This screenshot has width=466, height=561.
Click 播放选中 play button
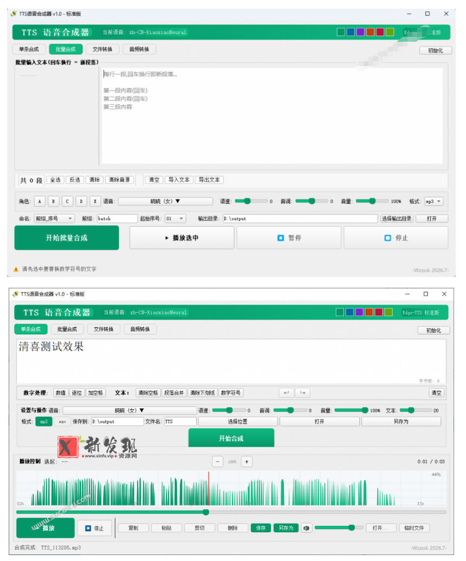pos(182,237)
